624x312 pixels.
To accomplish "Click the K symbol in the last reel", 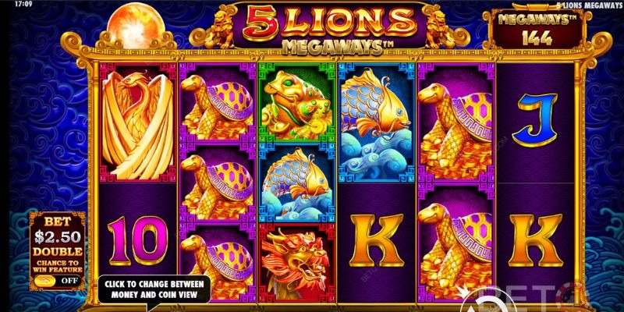I will [x=535, y=240].
